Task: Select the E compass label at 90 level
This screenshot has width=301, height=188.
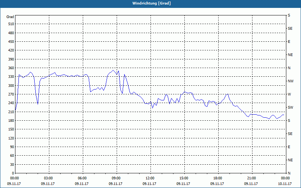Action: pos(289,147)
